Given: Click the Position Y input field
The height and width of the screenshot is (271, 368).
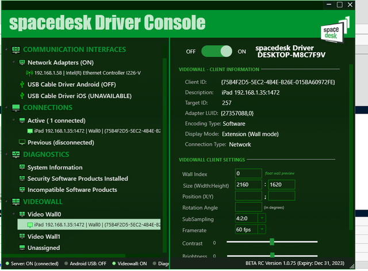Looking at the screenshot, I should [282, 196].
